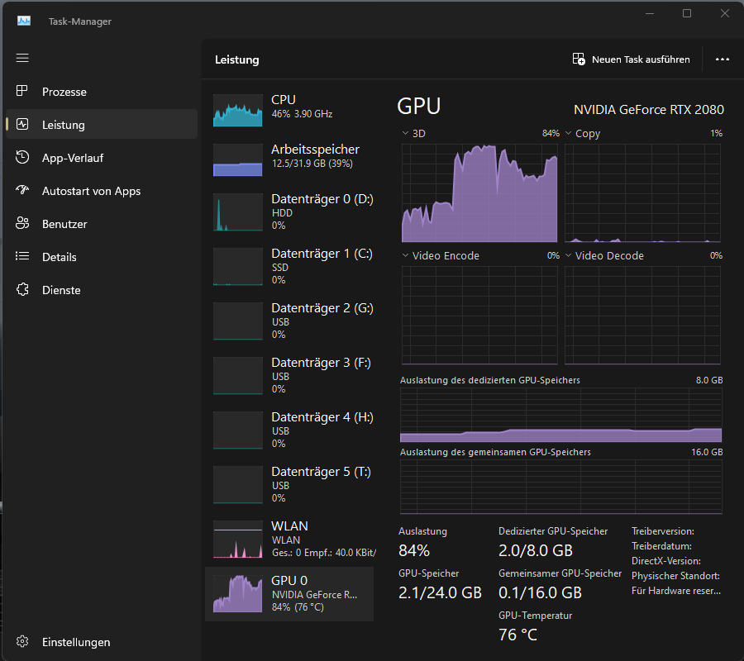Open the Prozesse page icon
Screen dimensions: 744x661
23,92
